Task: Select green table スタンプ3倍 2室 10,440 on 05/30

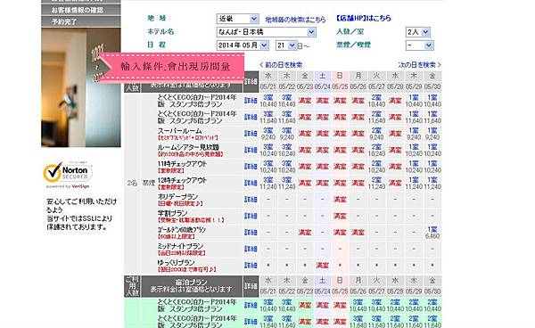Action: tap(432, 305)
